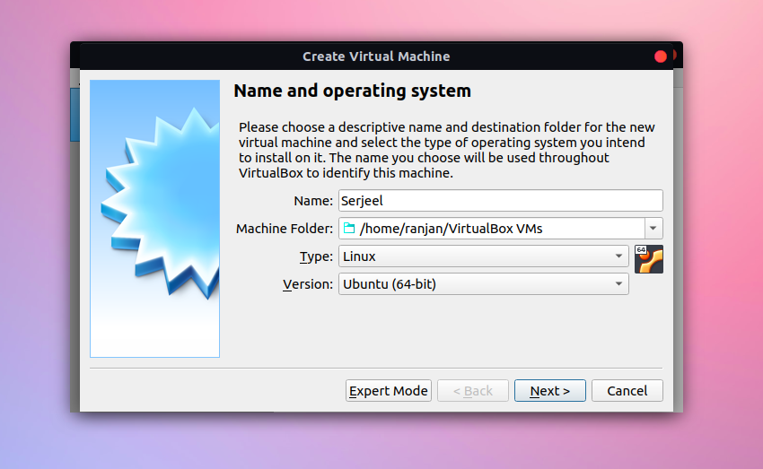The image size is (763, 469).
Task: Click the folder icon in Machine Folder field
Action: pyautogui.click(x=349, y=228)
